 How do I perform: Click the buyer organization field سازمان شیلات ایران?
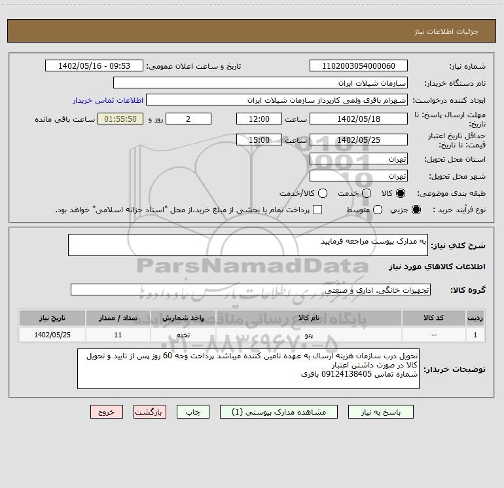click(x=261, y=83)
